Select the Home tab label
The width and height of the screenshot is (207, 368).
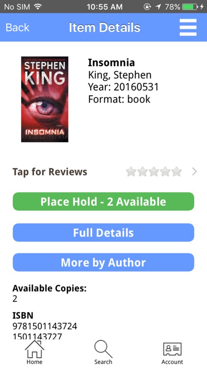[34, 362]
